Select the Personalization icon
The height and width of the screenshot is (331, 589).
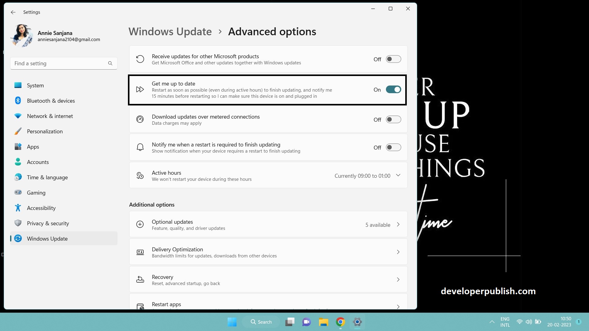tap(18, 131)
